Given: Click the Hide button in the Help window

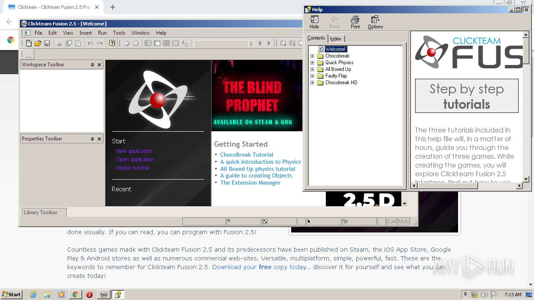Looking at the screenshot, I should click(x=314, y=22).
